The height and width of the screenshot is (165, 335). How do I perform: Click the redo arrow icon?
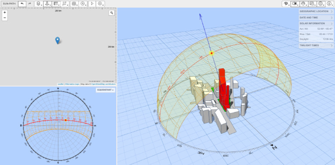tap(30, 3)
